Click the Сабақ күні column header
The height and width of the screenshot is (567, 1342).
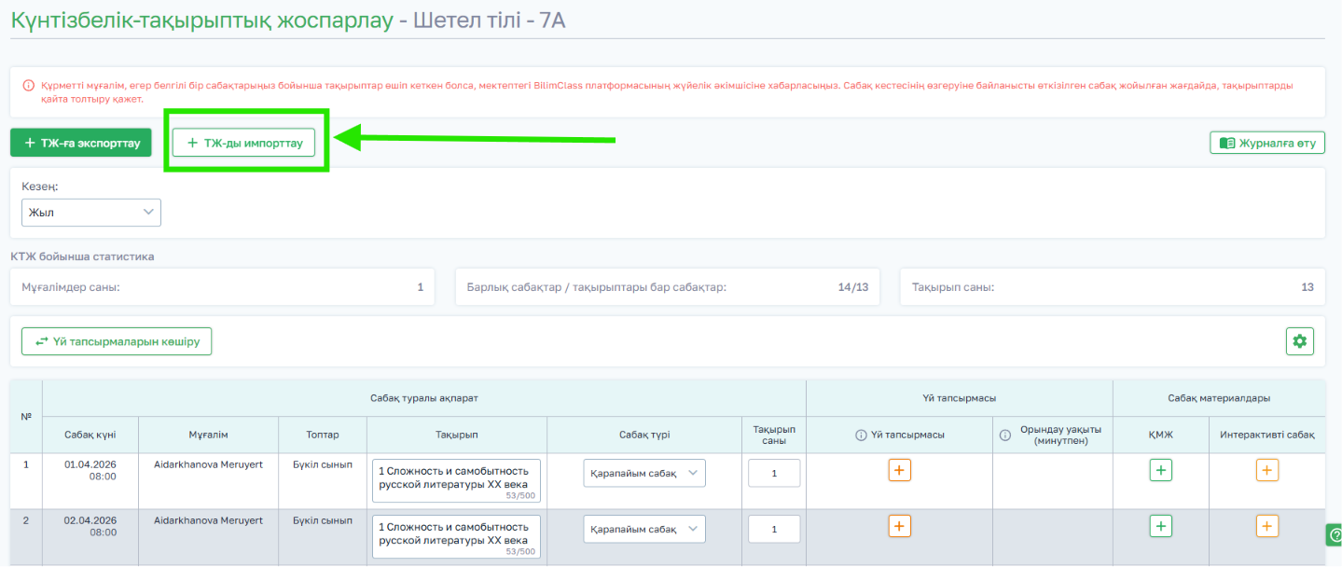pos(90,435)
